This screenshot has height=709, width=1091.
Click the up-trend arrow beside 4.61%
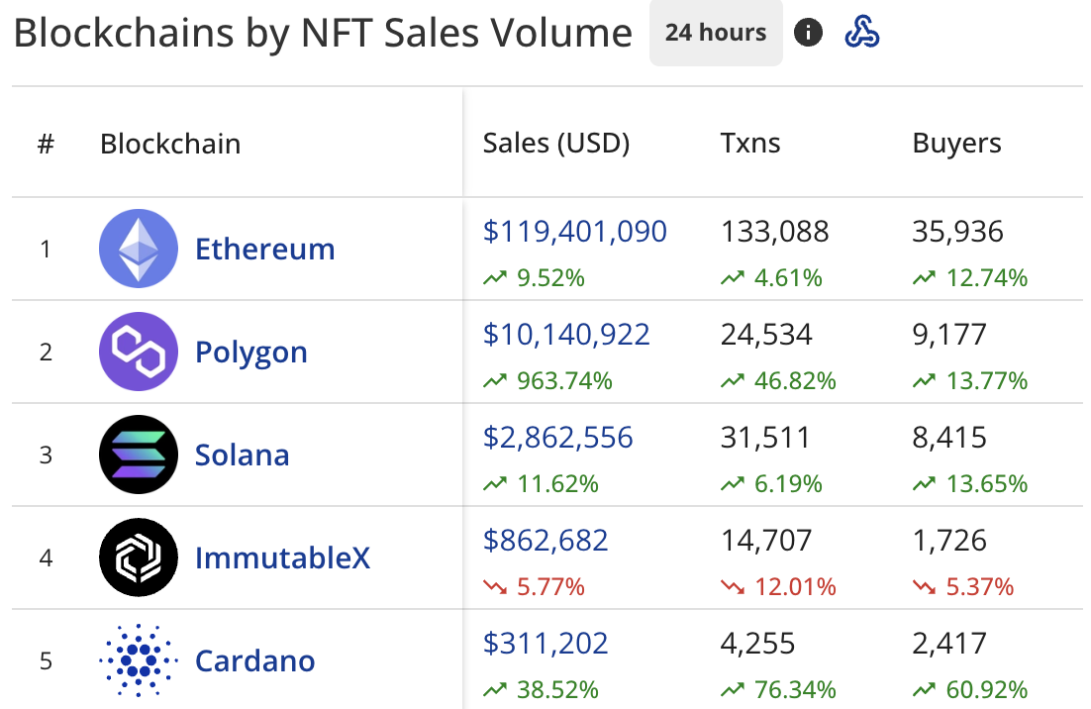click(x=733, y=278)
